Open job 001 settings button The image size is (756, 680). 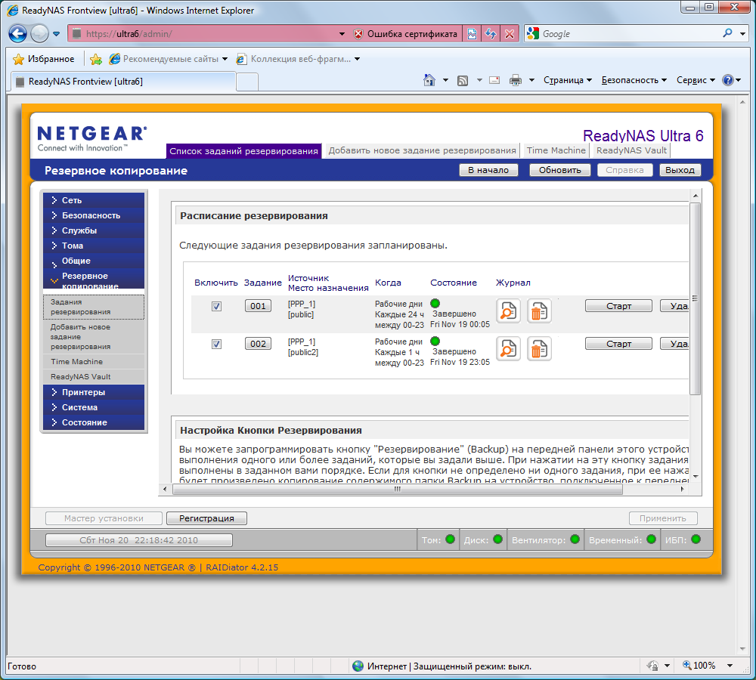click(x=258, y=306)
